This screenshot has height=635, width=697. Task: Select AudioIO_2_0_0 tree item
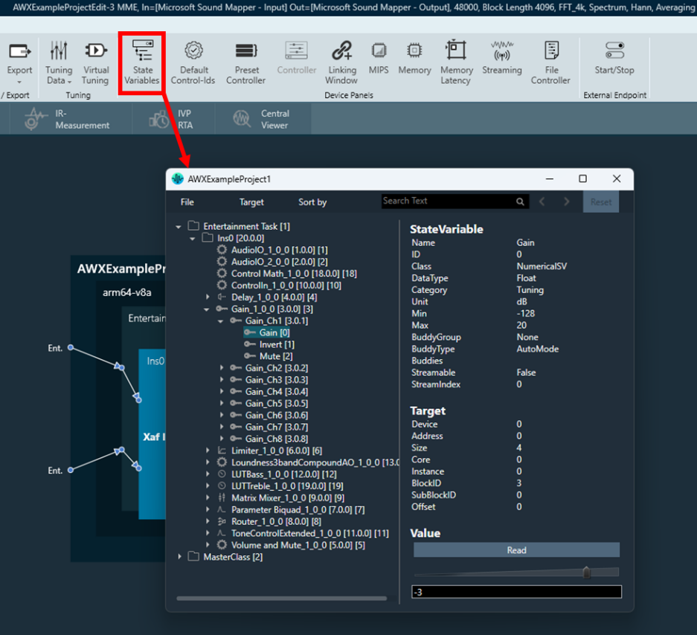[279, 262]
